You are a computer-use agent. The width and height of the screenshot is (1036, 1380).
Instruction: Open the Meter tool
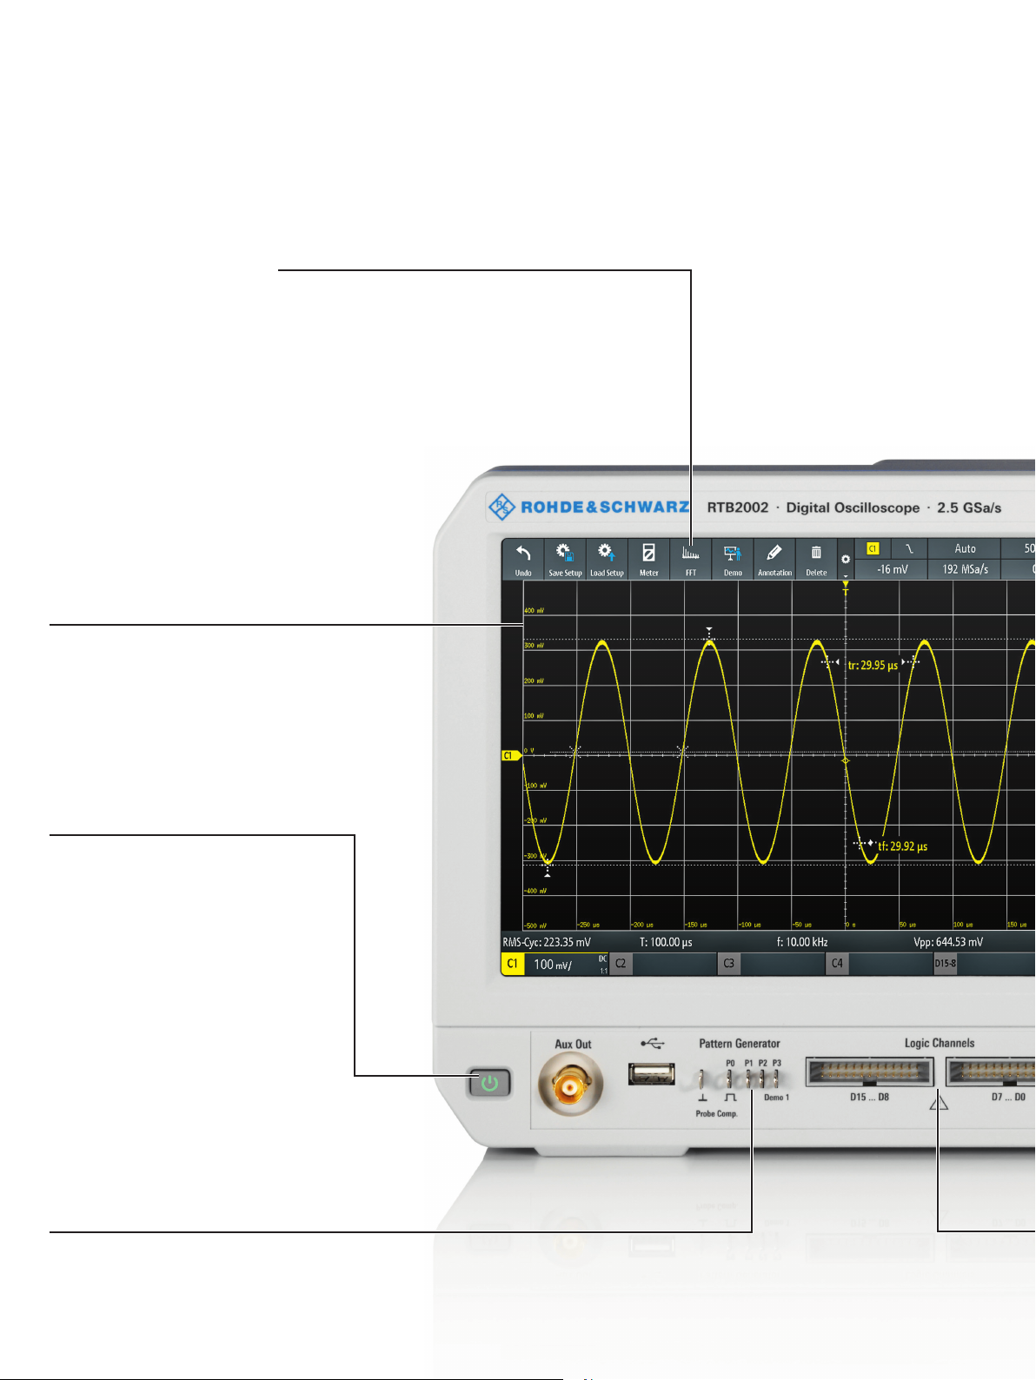pyautogui.click(x=648, y=554)
